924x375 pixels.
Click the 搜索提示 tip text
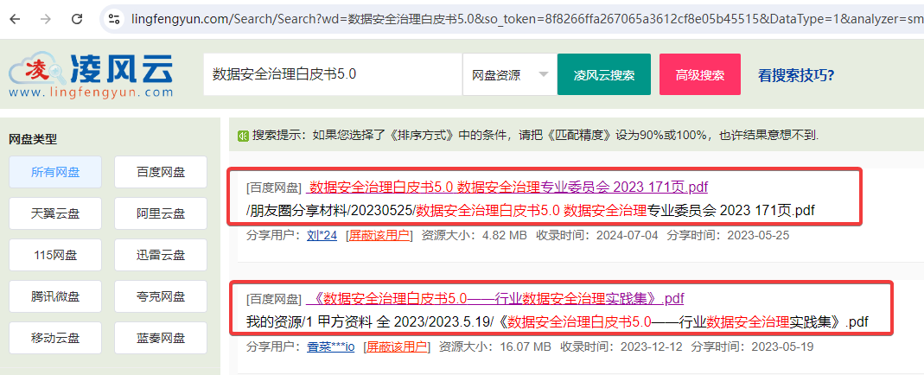[x=536, y=136]
